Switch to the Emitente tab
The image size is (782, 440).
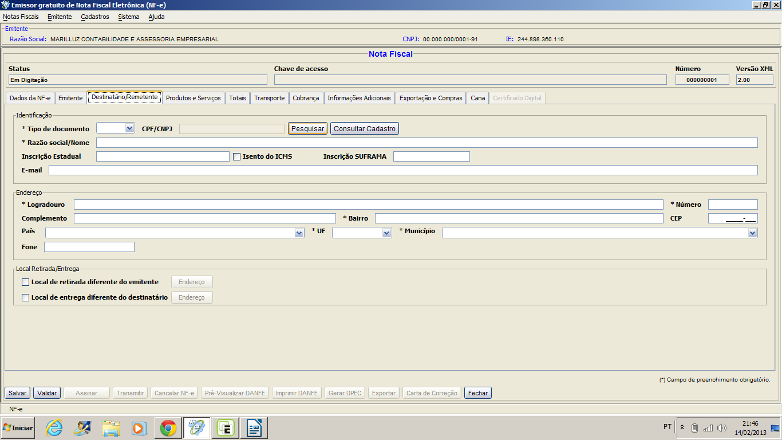point(71,98)
